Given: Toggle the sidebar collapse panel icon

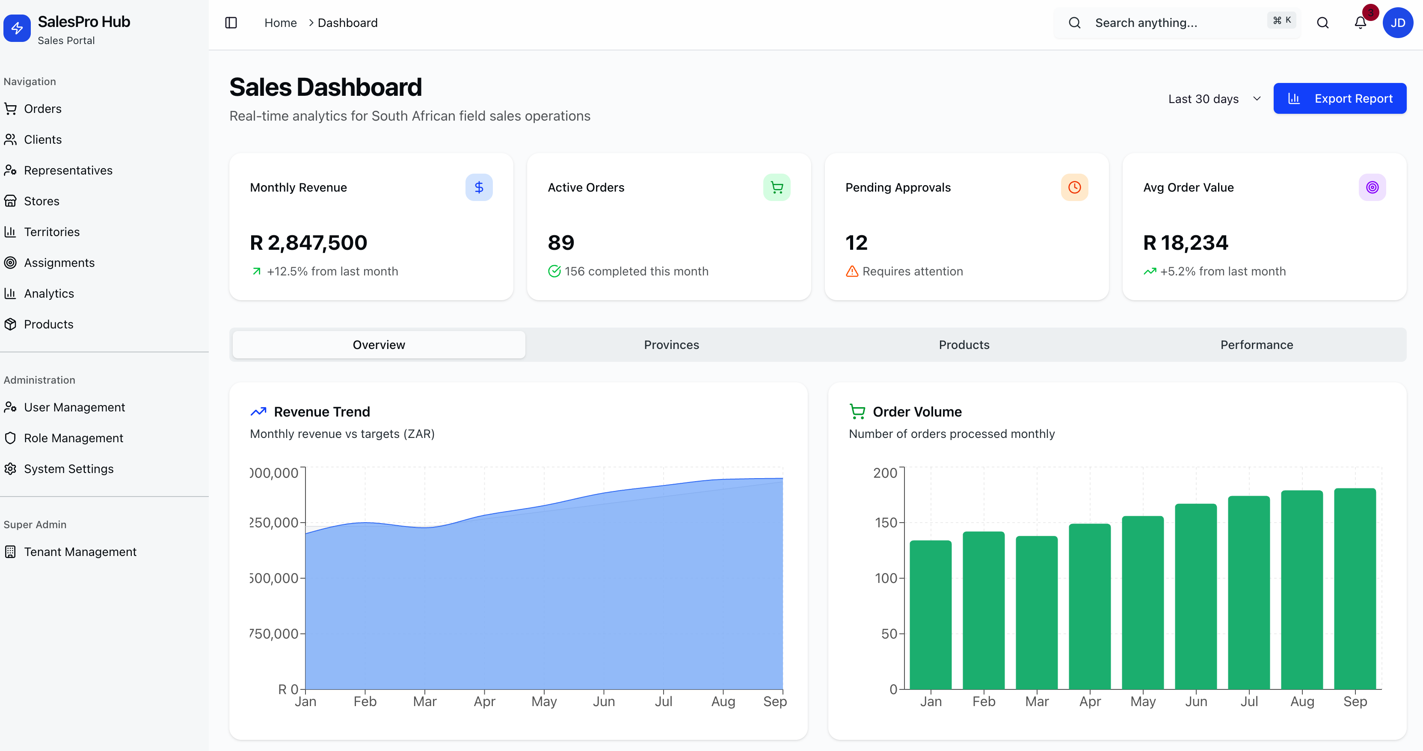Looking at the screenshot, I should click(x=231, y=23).
